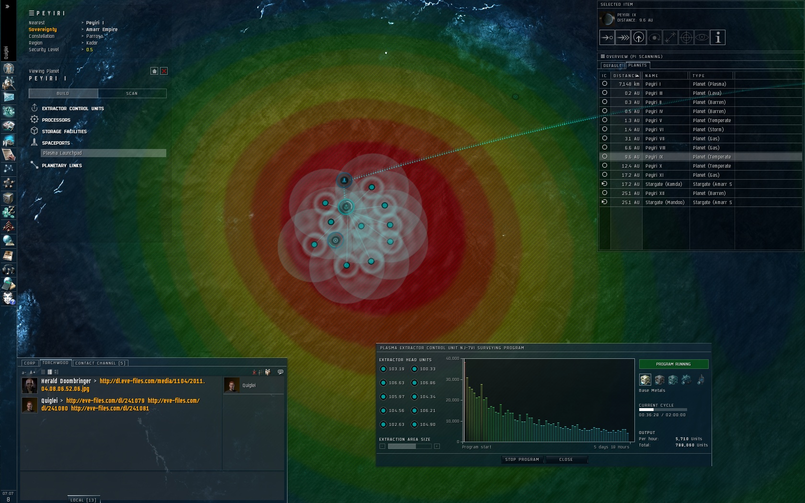
Task: Select the second resource icon in extractor window
Action: pyautogui.click(x=659, y=380)
